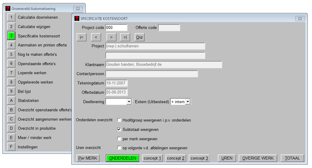Screen dimensions: 312x168
Task: Open the Ovz overview button
Action: (x=140, y=37)
